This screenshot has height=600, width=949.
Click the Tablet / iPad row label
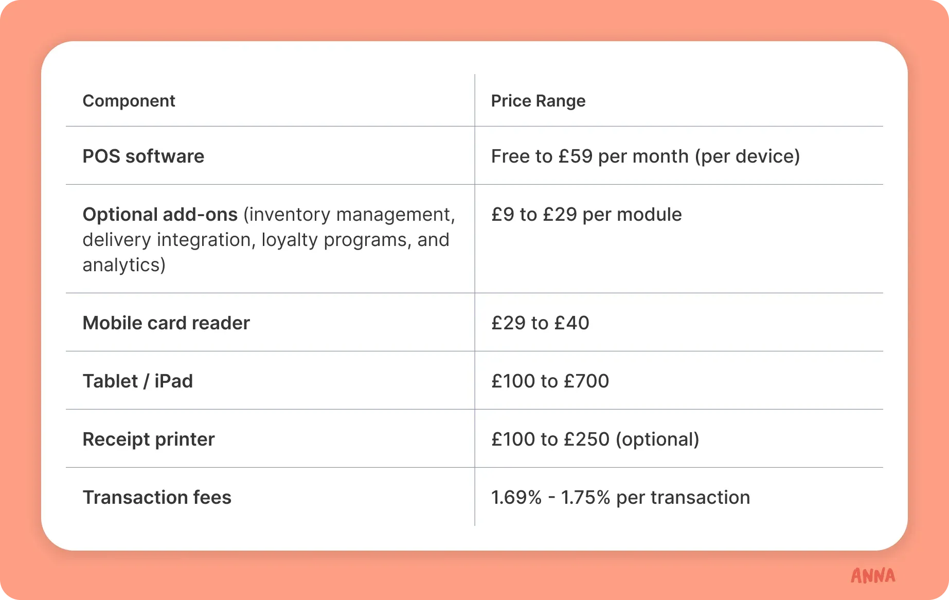click(138, 381)
